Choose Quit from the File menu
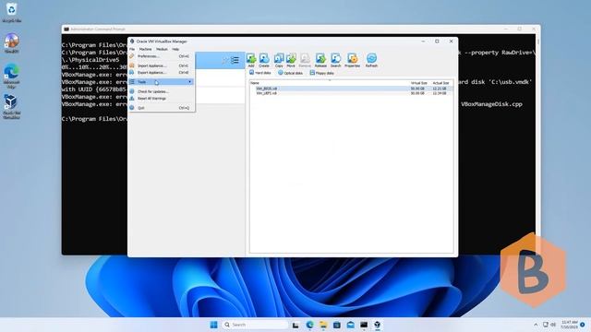This screenshot has height=332, width=591. [x=162, y=108]
